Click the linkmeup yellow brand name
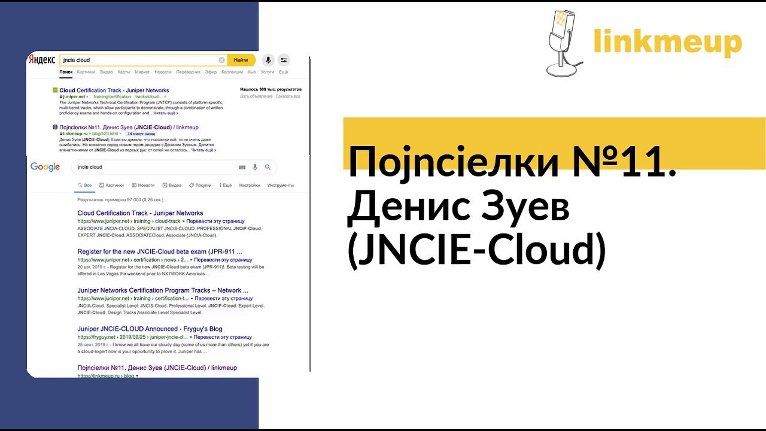 [668, 42]
